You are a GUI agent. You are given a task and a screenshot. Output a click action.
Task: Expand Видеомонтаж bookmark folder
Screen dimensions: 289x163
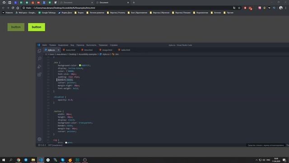(200, 13)
